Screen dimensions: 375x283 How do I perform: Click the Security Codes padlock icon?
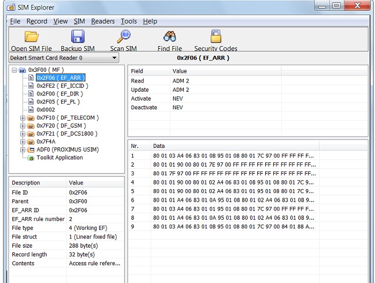click(215, 36)
